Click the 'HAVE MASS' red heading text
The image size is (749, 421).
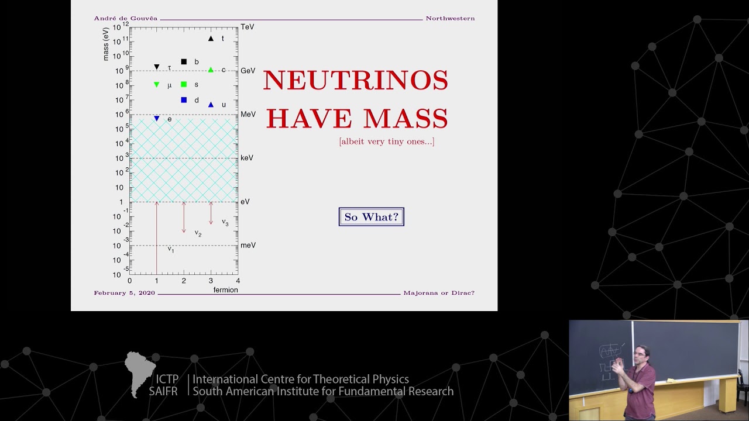click(357, 119)
